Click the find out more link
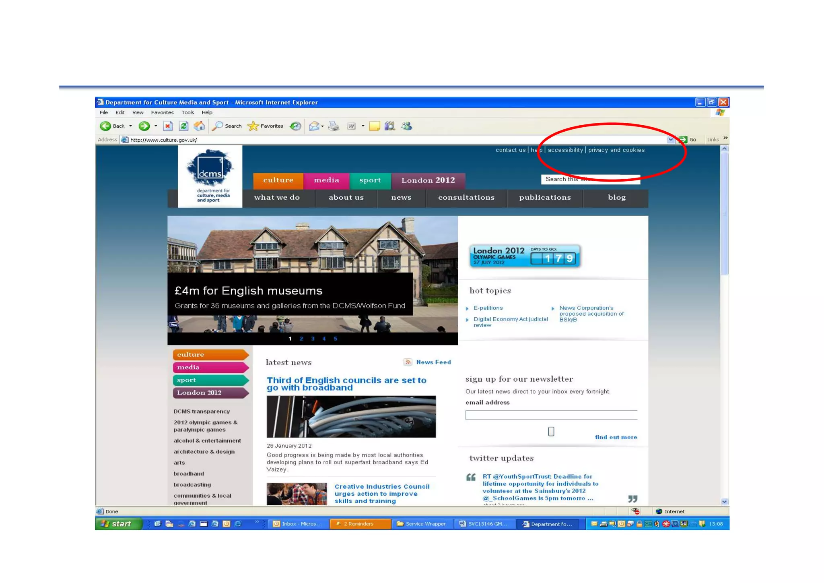 point(616,437)
